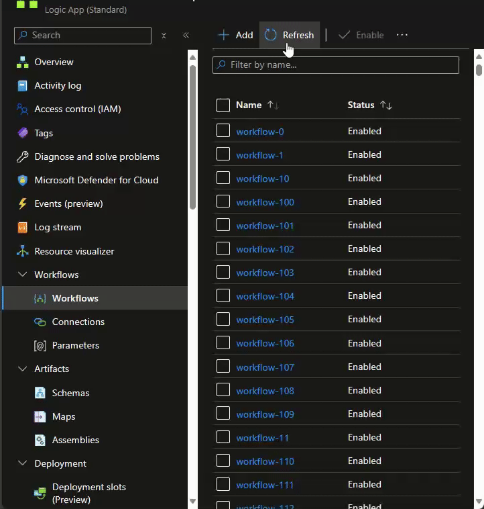The height and width of the screenshot is (509, 484).
Task: Click the Diagnose and solve problems wrench icon
Action: (x=22, y=156)
